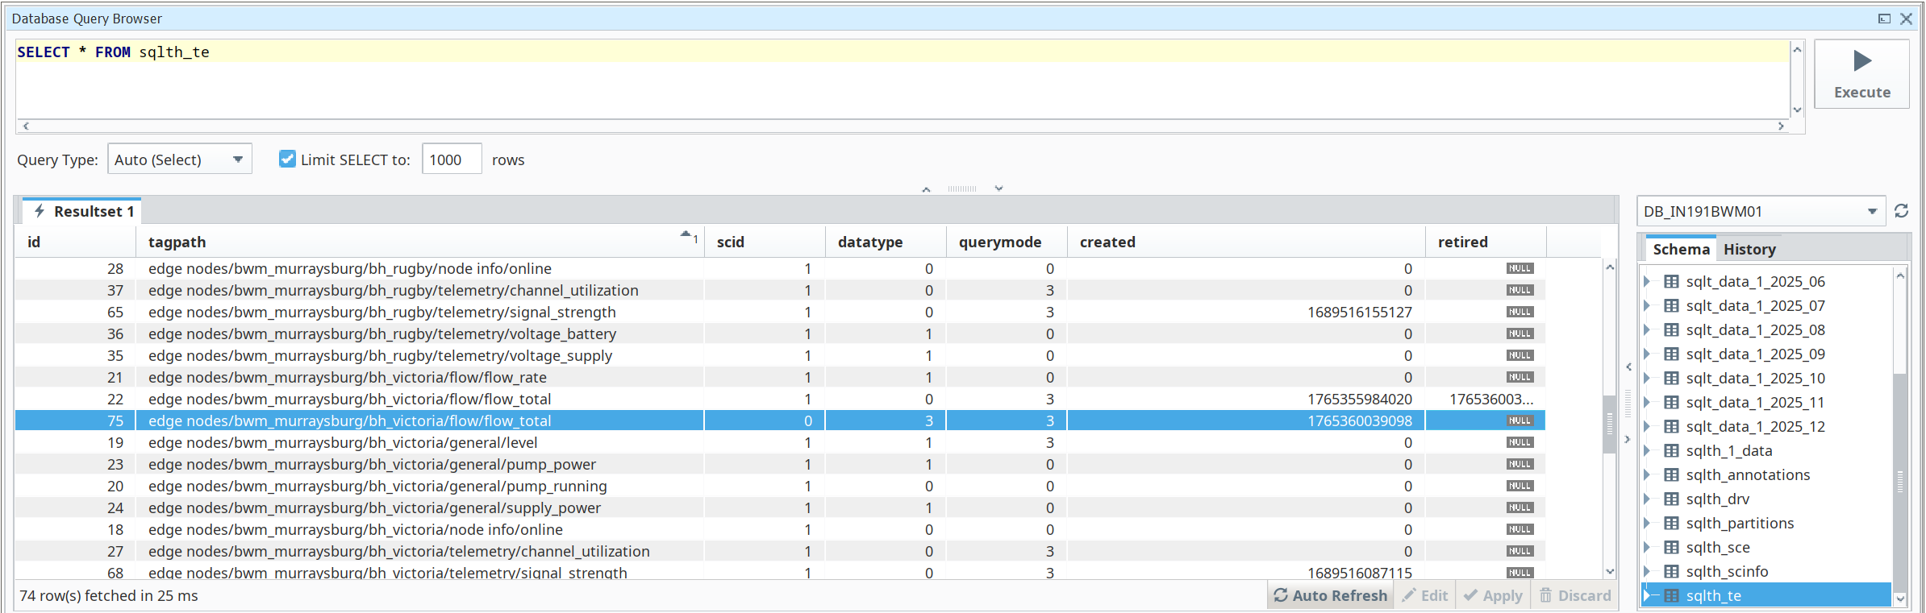Screen dimensions: 1926x613
Task: Click the table icon for sqlth_annotations
Action: pos(1671,474)
